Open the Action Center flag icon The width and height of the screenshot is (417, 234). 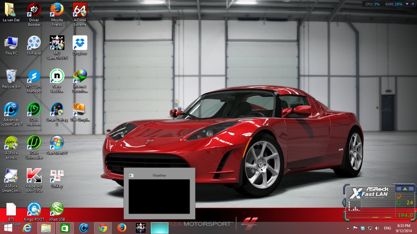tap(355, 228)
